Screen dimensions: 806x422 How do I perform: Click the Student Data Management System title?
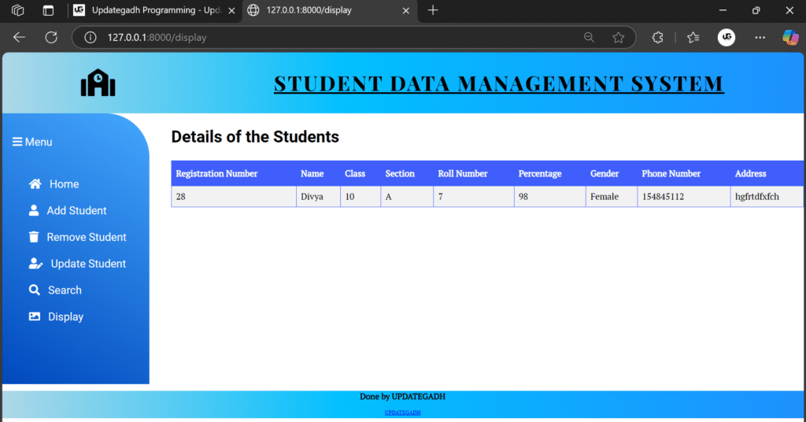[498, 83]
